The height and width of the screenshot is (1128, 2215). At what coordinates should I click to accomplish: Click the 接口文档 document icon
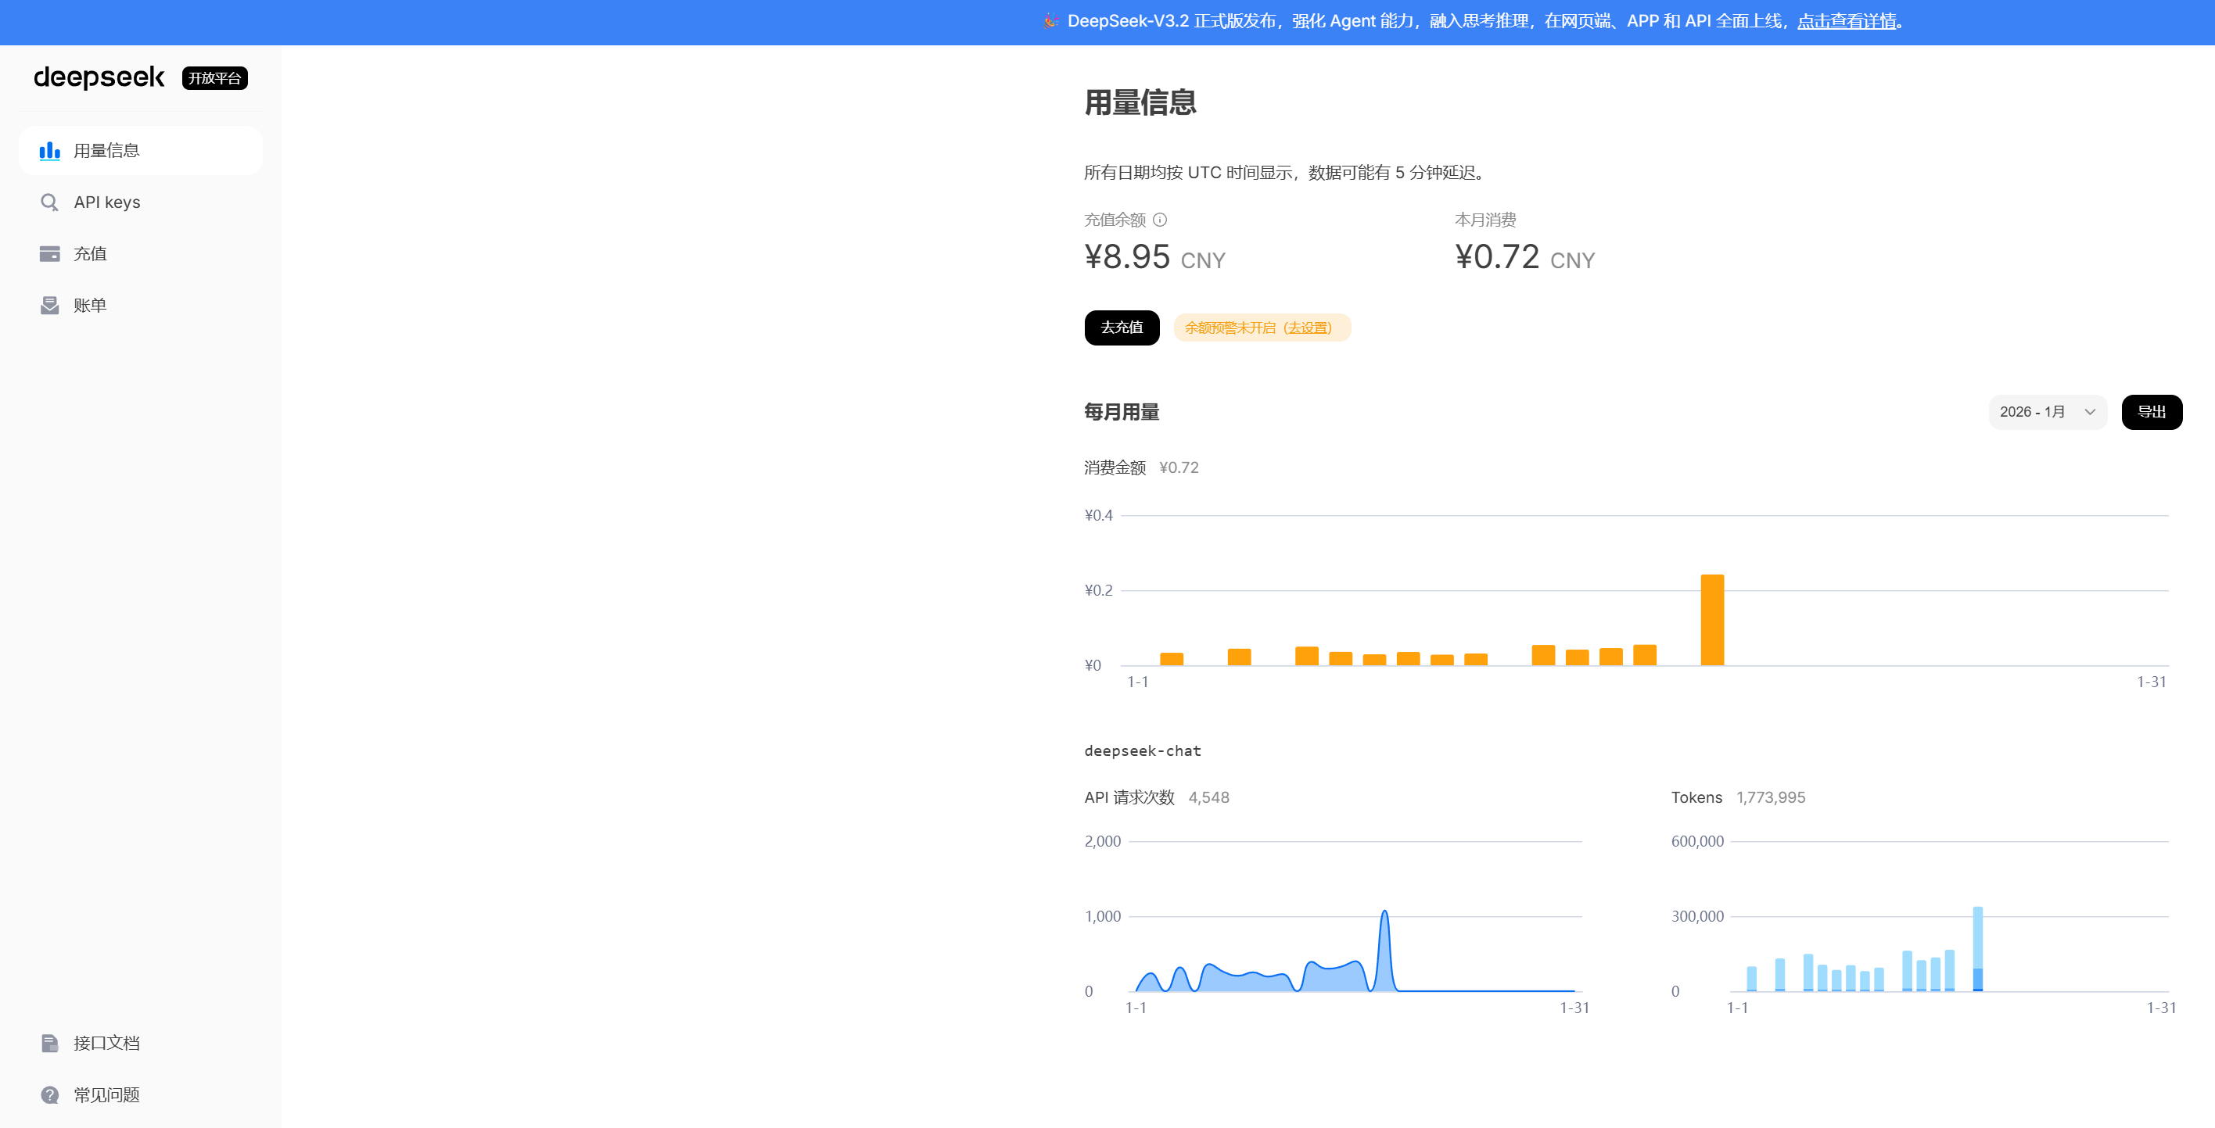click(x=50, y=1043)
